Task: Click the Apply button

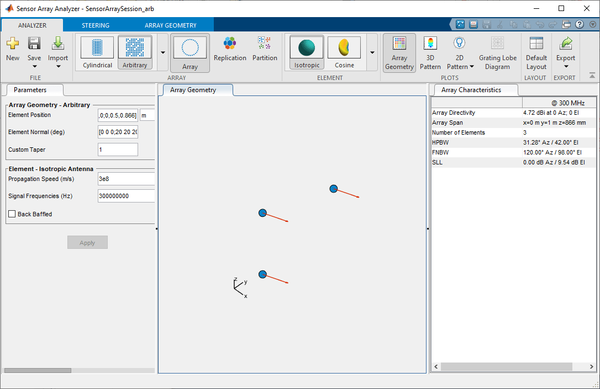Action: [87, 242]
